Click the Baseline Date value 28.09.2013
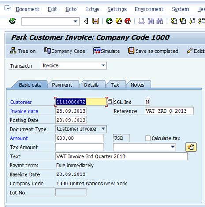 click(x=71, y=174)
